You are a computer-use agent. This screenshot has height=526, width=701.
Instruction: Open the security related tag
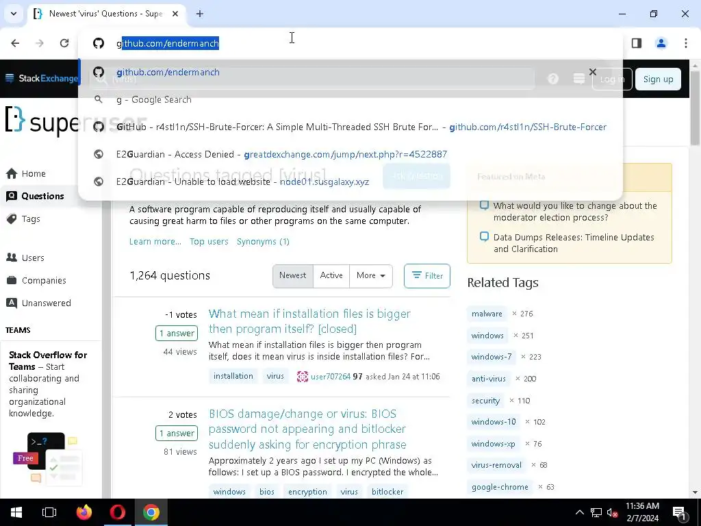click(485, 401)
